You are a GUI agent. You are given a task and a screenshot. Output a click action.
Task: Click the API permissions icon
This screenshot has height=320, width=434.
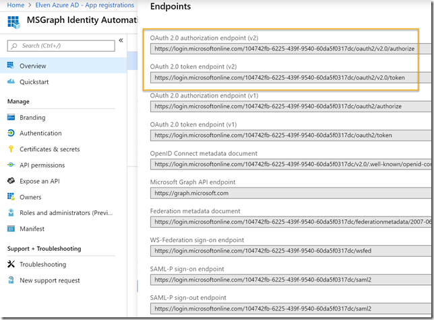11,165
